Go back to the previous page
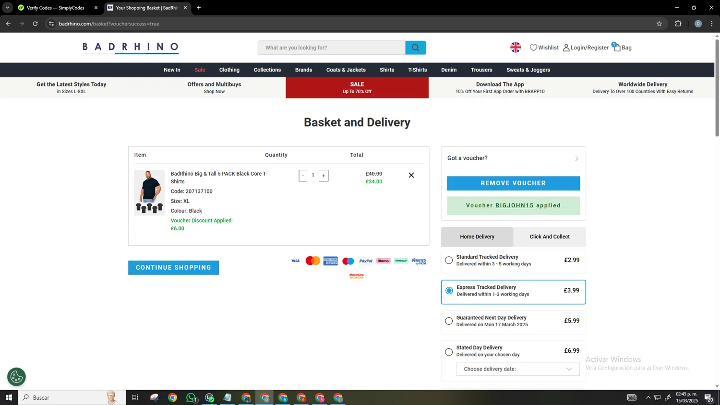This screenshot has width=720, height=405. click(8, 24)
